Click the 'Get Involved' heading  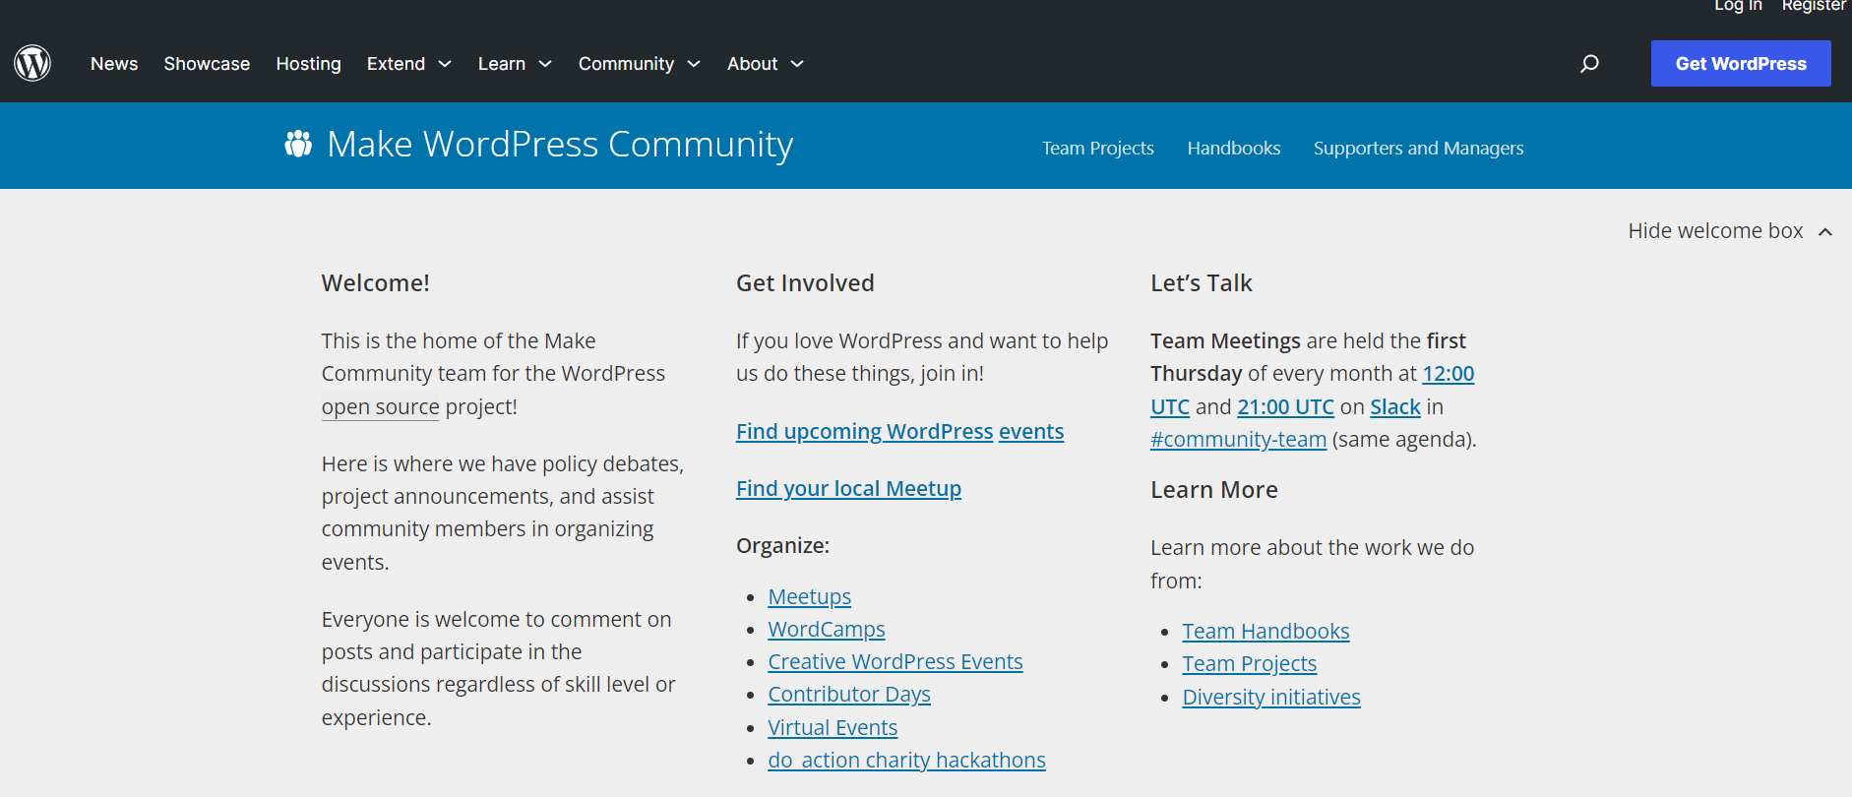click(805, 283)
